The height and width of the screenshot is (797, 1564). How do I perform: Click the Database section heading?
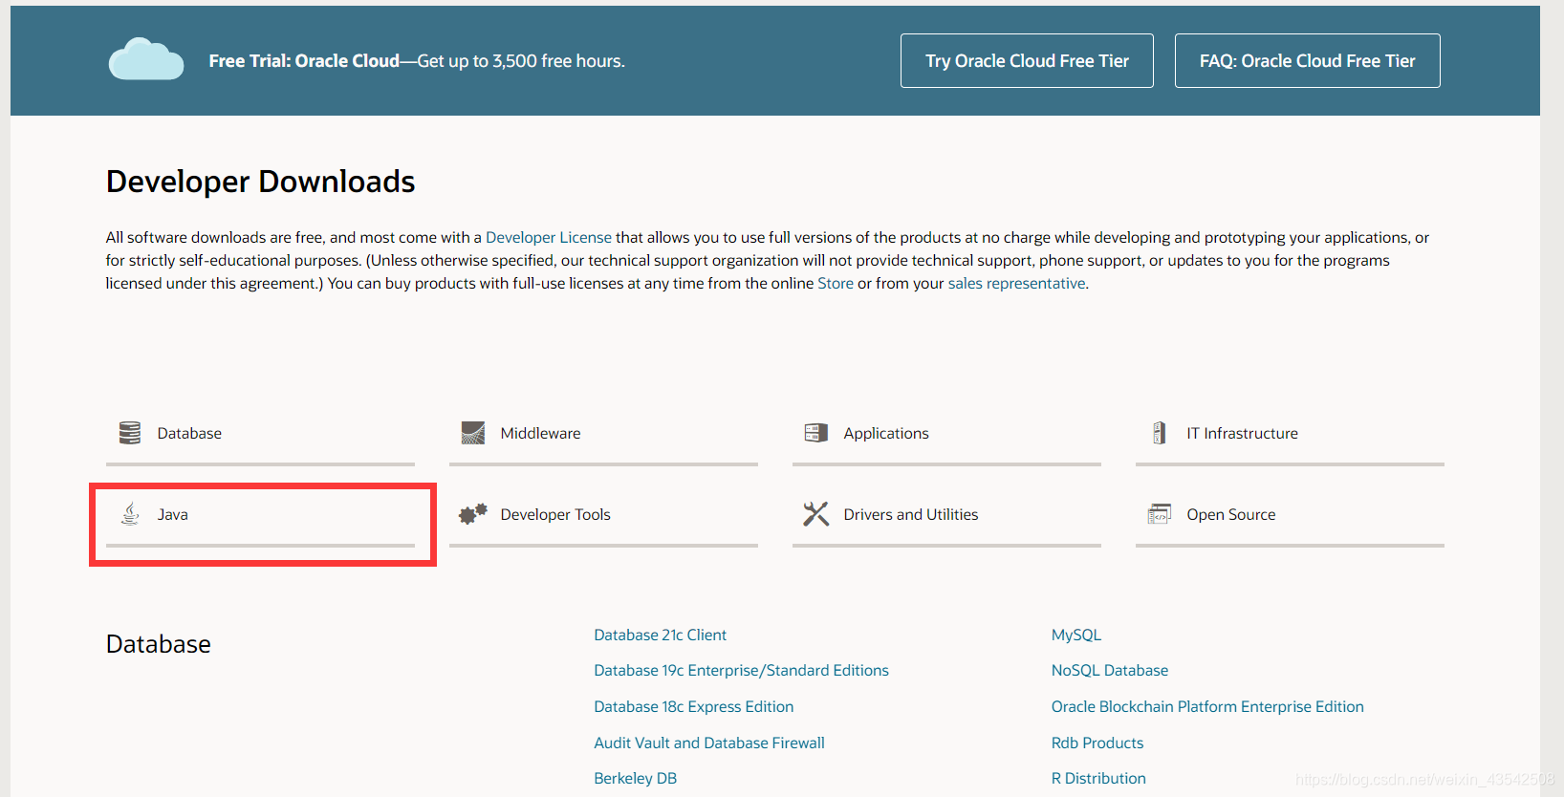pyautogui.click(x=158, y=644)
